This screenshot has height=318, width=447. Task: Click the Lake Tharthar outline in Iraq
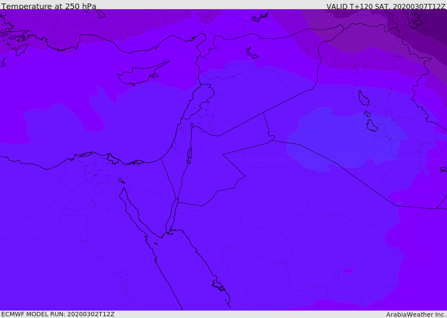[364, 98]
